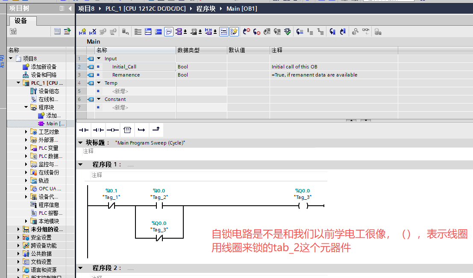Expand the PLC 变量 folder
473x278 pixels.
(26, 148)
